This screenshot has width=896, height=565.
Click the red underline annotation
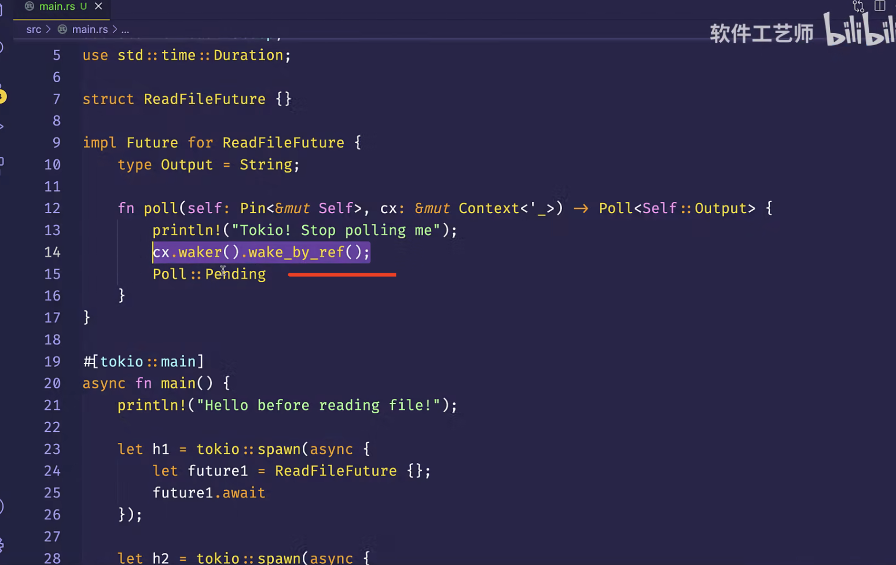coord(341,274)
